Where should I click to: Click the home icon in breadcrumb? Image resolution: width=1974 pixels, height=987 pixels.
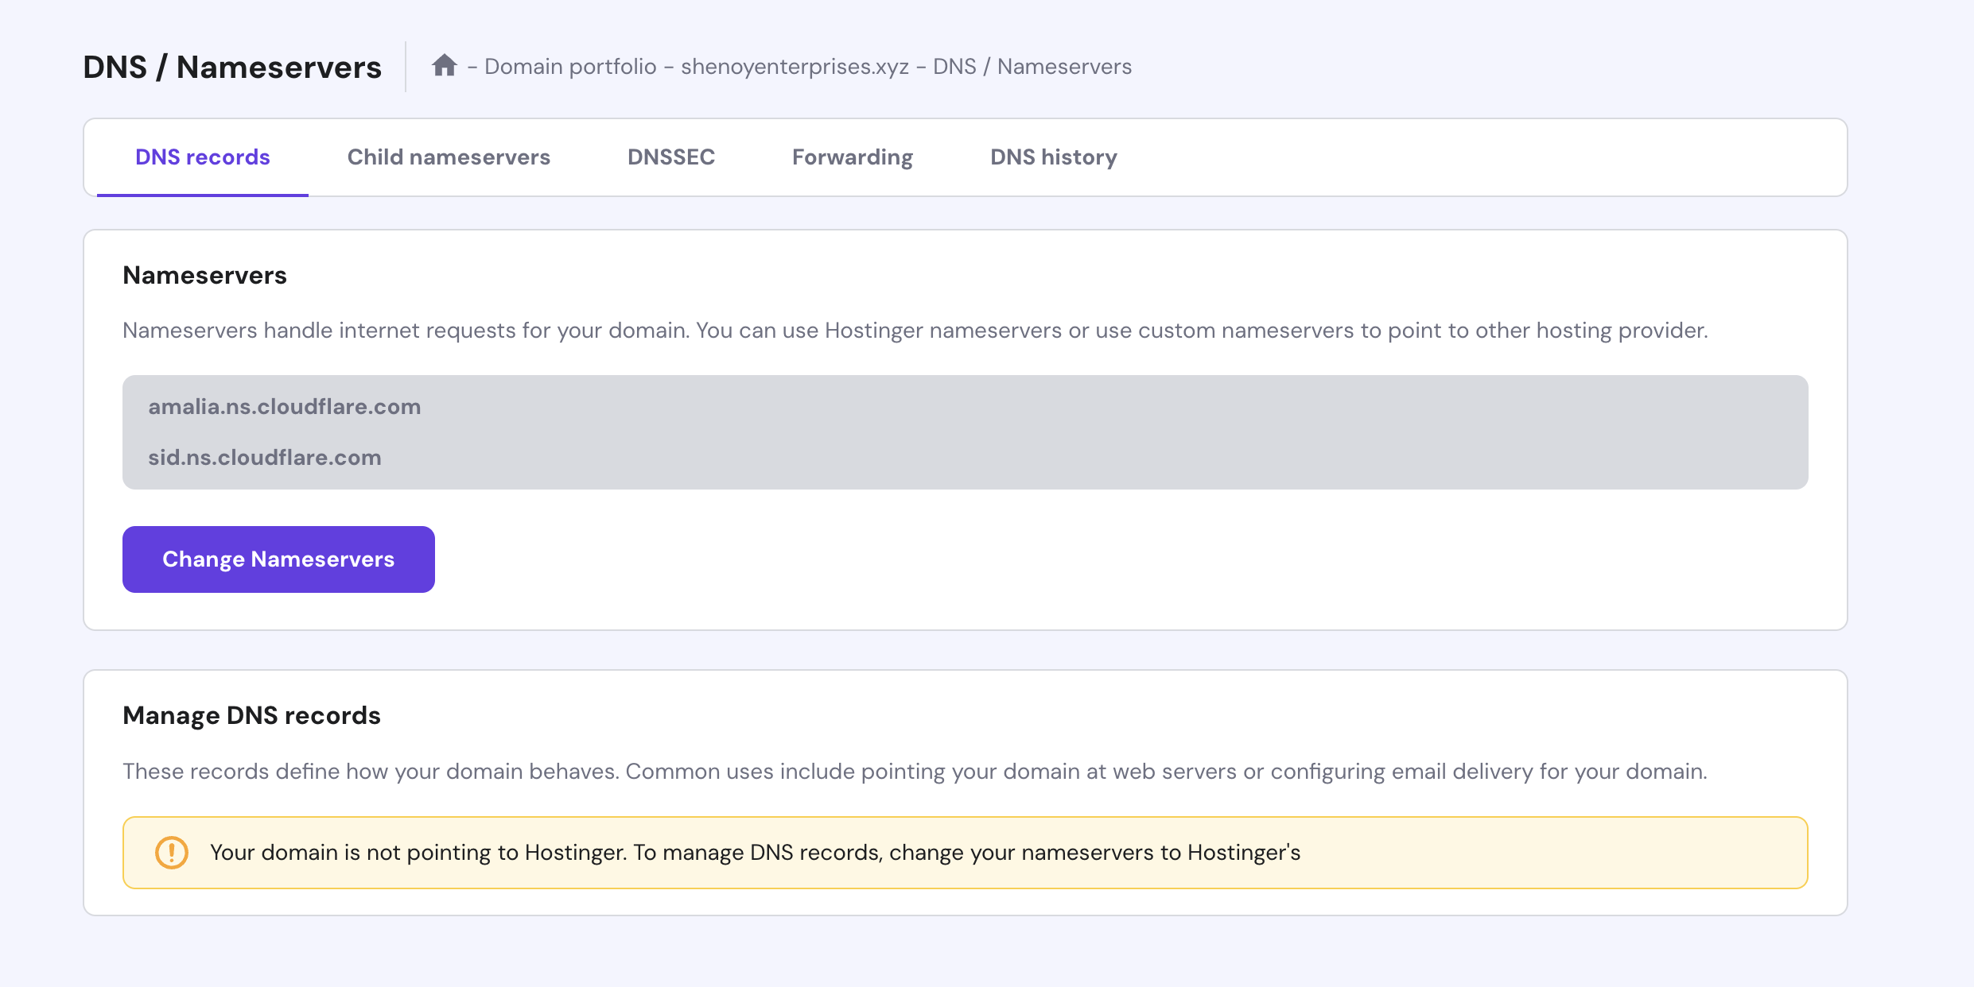click(445, 66)
